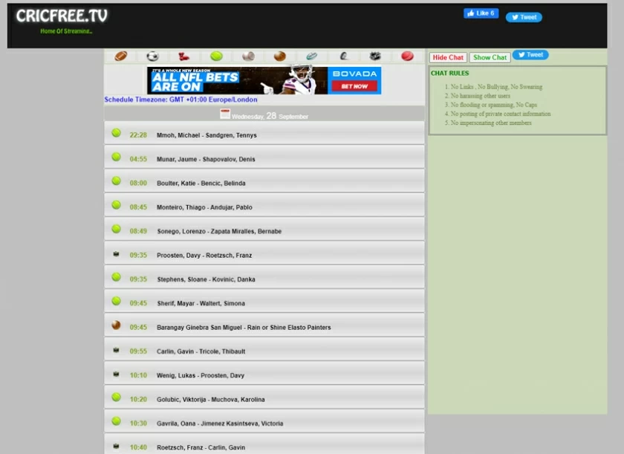Open the soccer streams category icon
This screenshot has width=624, height=454.
(x=152, y=55)
